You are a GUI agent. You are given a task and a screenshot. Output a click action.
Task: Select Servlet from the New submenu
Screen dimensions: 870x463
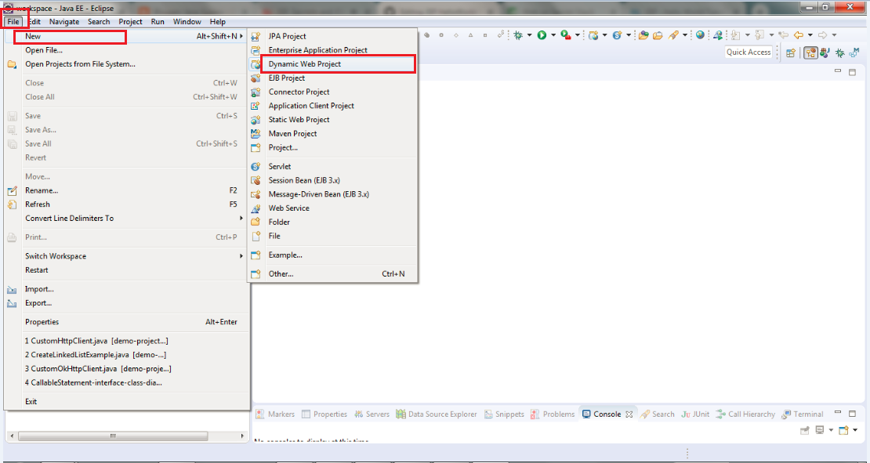click(333, 166)
